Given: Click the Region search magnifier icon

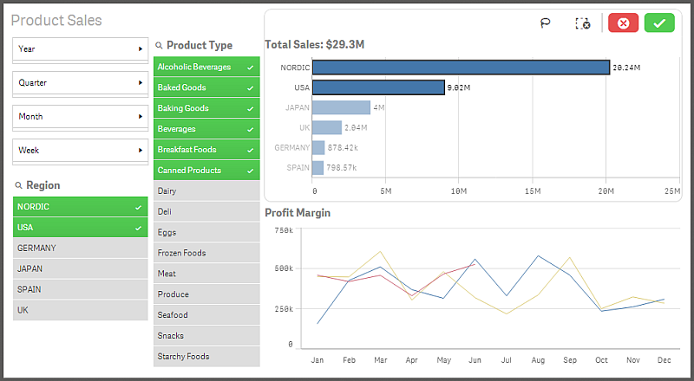Looking at the screenshot, I should [19, 186].
